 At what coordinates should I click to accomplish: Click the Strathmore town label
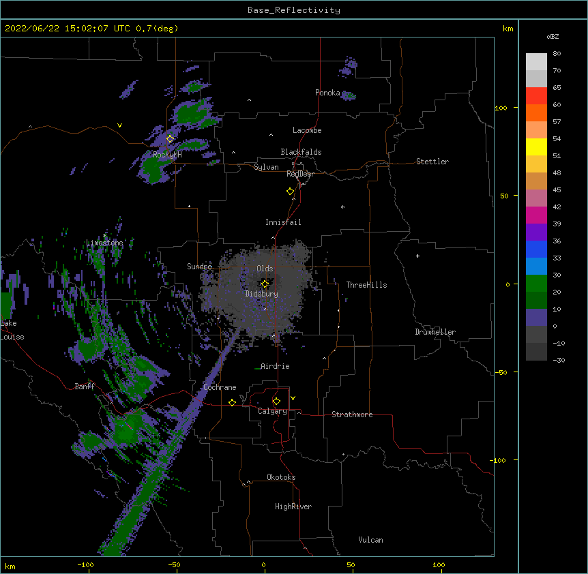[352, 414]
